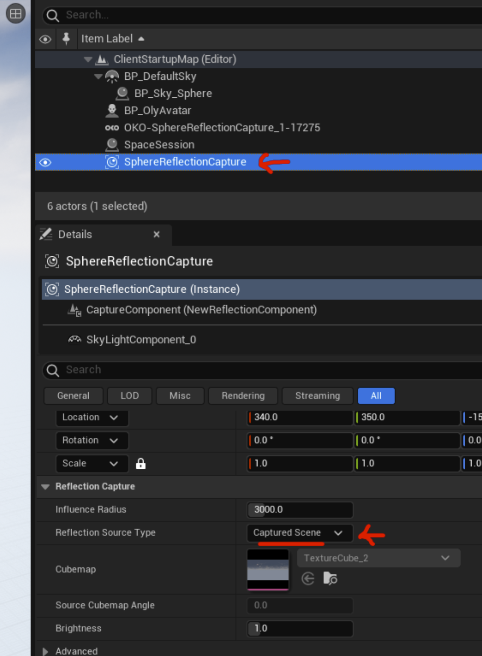This screenshot has height=656, width=482.
Task: Click the Cubemap texture thumbnail
Action: [268, 569]
